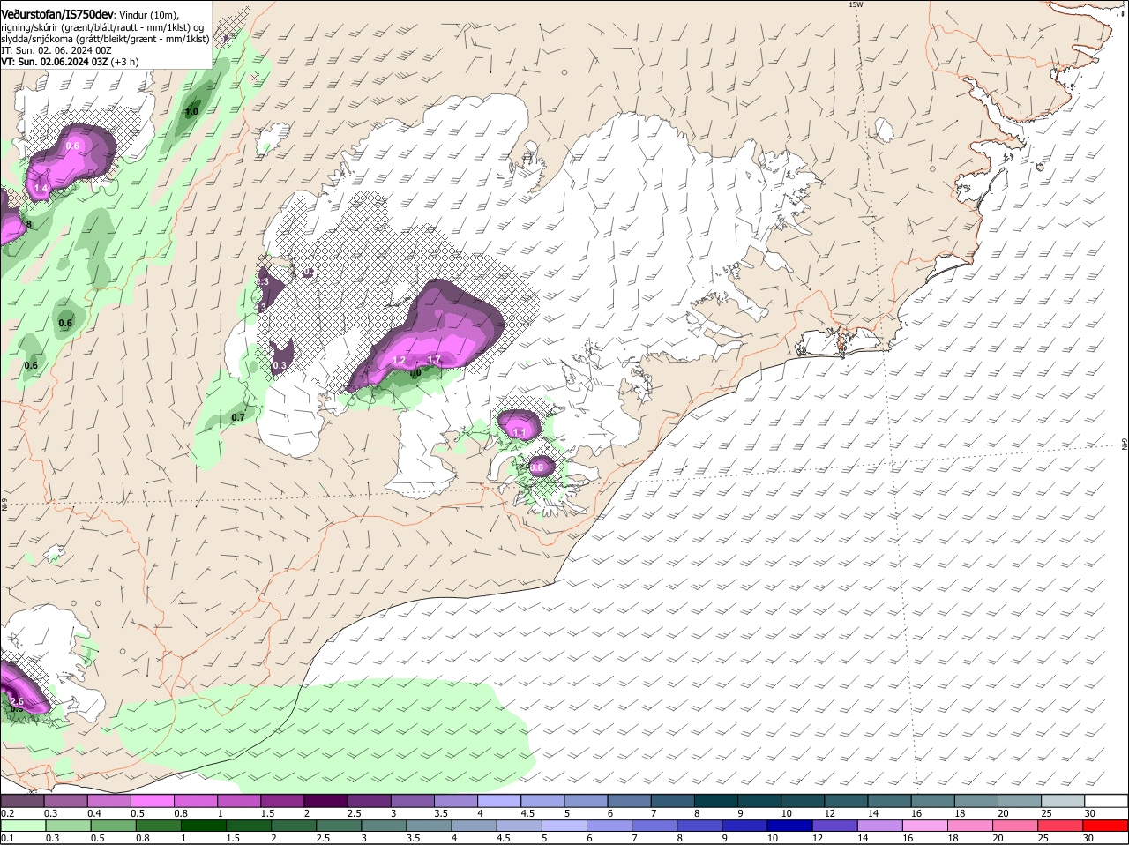Screen dimensions: 1129x845
Task: Click the 1.0 value on the green rain patch
Action: (x=191, y=112)
